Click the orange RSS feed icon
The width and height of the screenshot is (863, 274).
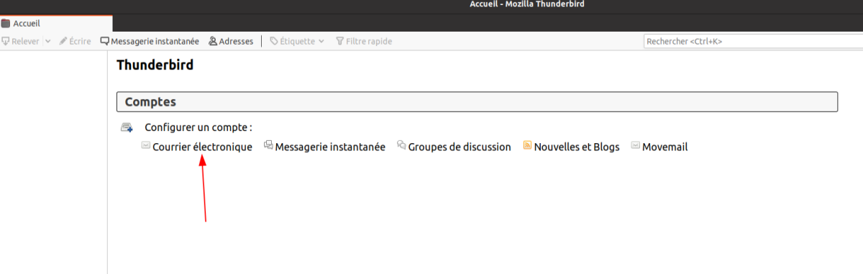coord(527,145)
